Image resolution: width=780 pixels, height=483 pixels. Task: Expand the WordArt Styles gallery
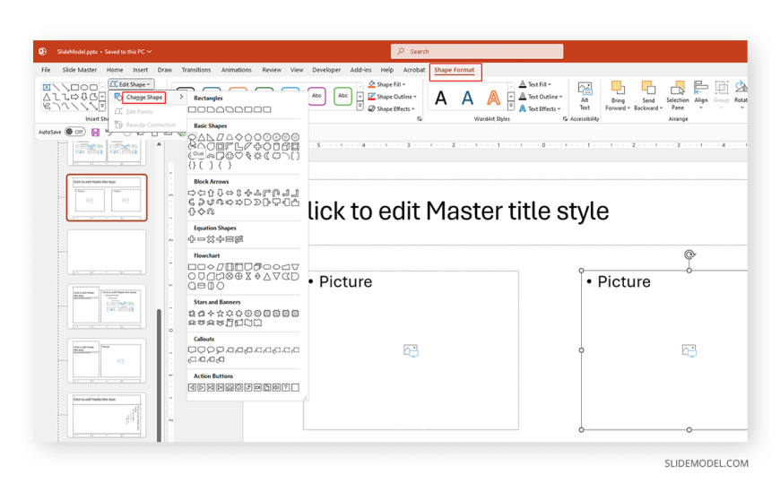click(511, 107)
